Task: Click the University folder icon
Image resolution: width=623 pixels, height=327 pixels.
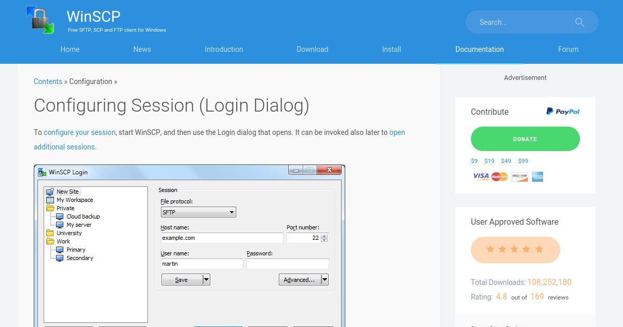Action: [50, 233]
